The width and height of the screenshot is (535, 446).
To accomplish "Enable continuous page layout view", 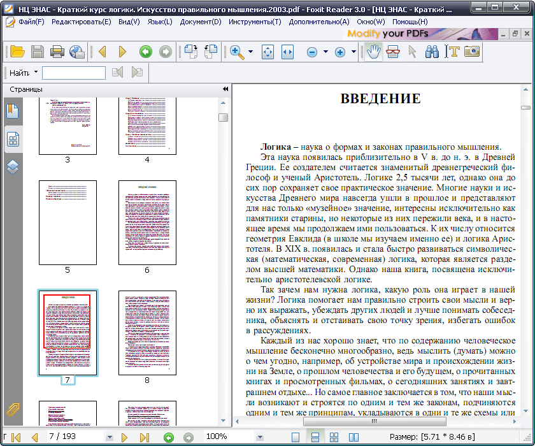I will point(314,437).
